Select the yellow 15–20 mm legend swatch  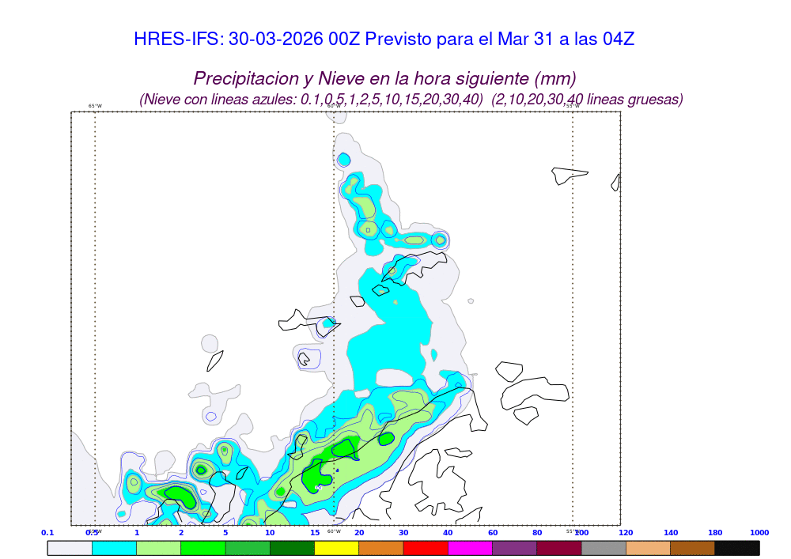point(337,547)
